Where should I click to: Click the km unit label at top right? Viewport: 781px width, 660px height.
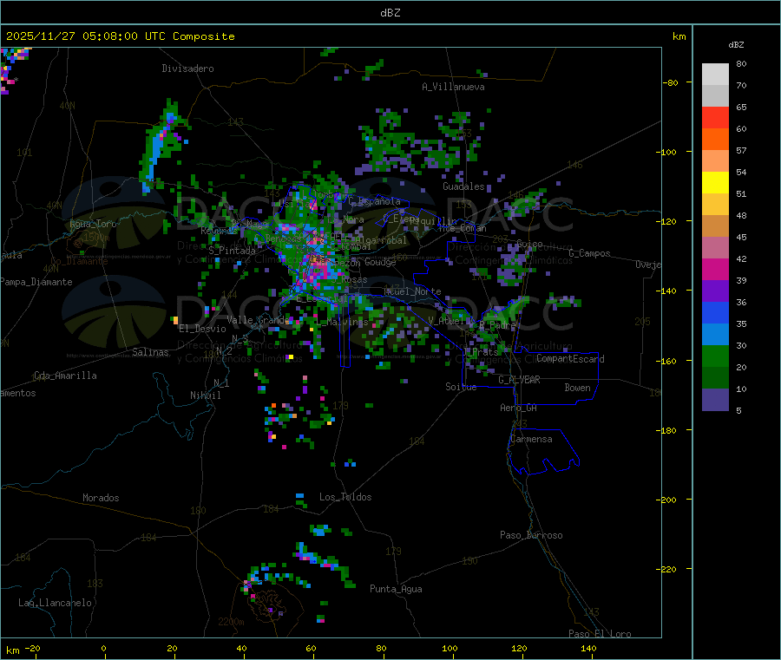coord(679,36)
